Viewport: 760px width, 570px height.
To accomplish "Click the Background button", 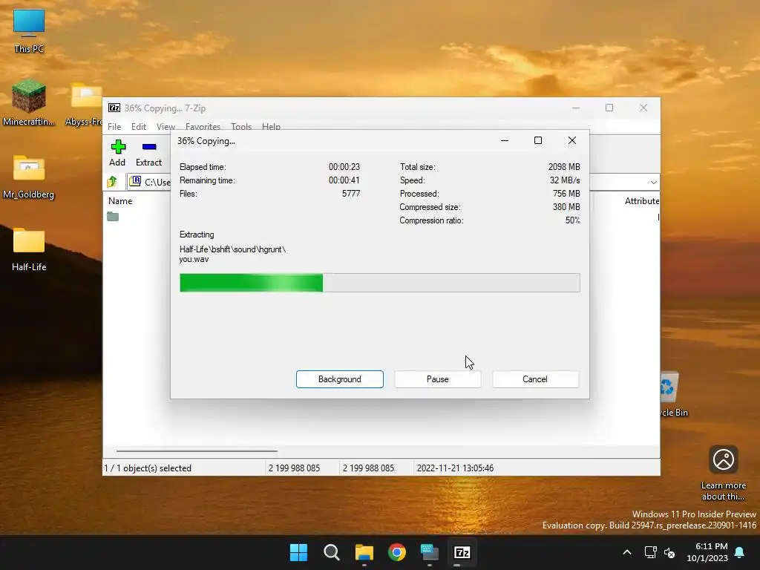I will coord(340,379).
